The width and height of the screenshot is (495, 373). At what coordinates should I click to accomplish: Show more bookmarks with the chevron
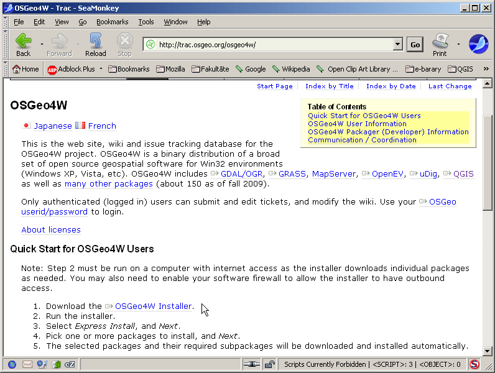tap(486, 69)
